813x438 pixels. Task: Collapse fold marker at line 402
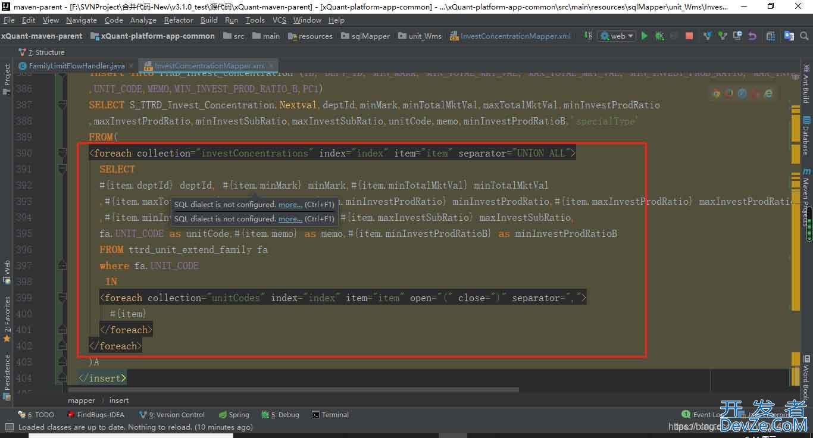click(x=61, y=346)
